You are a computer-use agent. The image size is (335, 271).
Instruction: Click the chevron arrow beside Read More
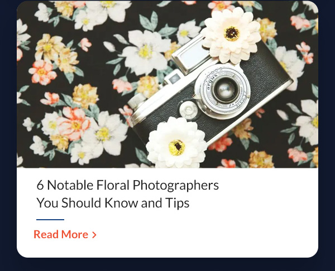click(94, 235)
